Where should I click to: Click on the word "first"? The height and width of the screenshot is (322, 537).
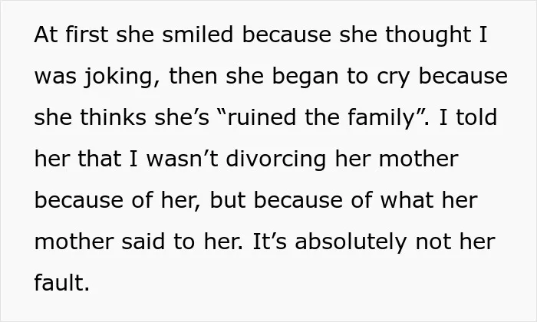click(x=87, y=34)
